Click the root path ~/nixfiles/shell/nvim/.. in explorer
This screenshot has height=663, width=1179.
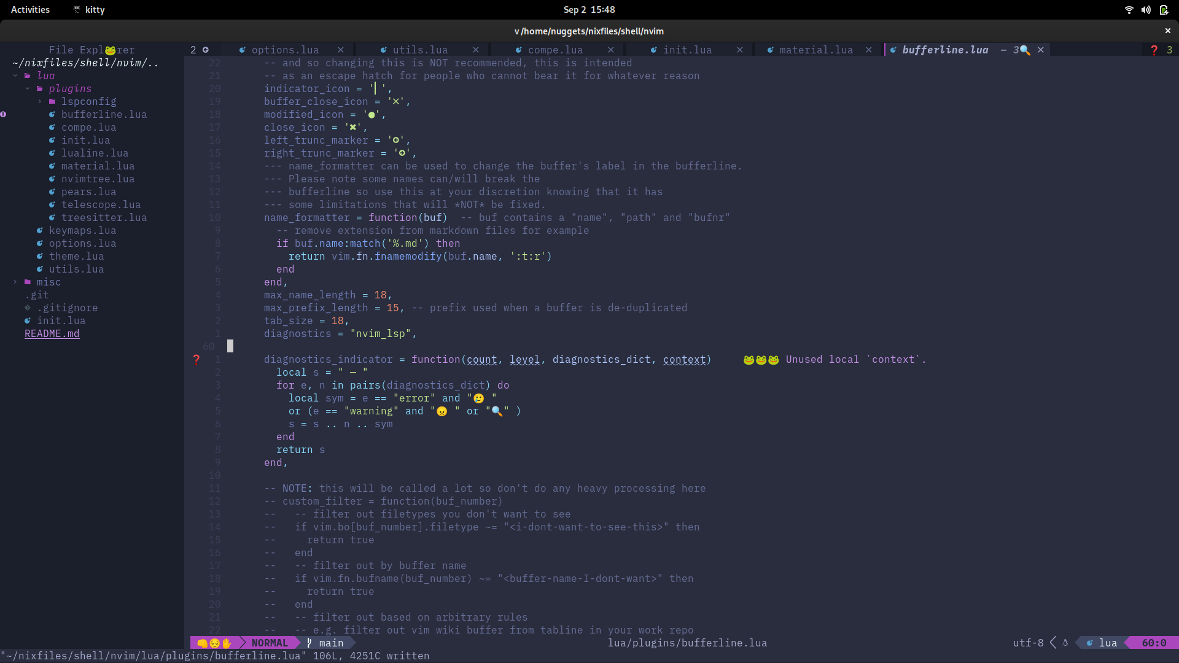85,63
